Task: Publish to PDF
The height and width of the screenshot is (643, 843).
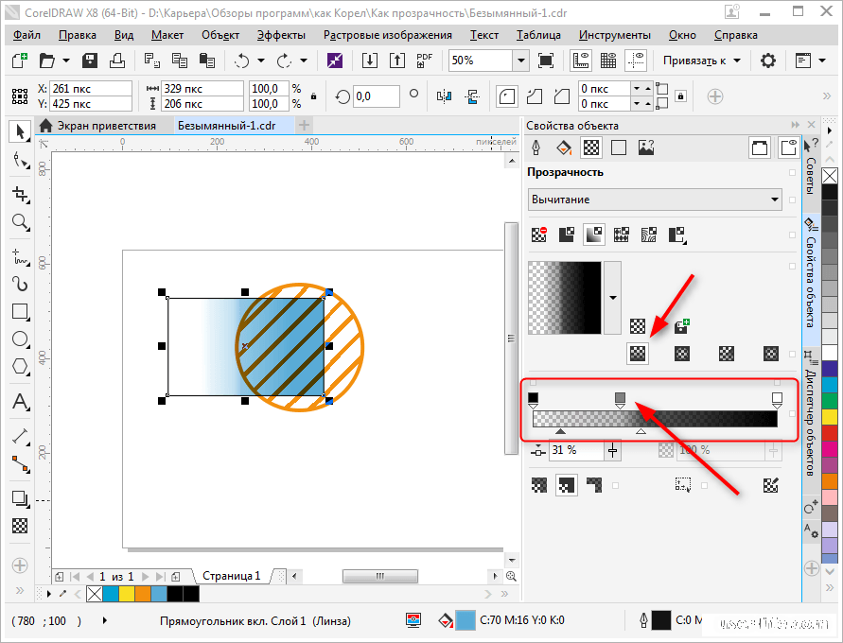Action: pyautogui.click(x=424, y=61)
